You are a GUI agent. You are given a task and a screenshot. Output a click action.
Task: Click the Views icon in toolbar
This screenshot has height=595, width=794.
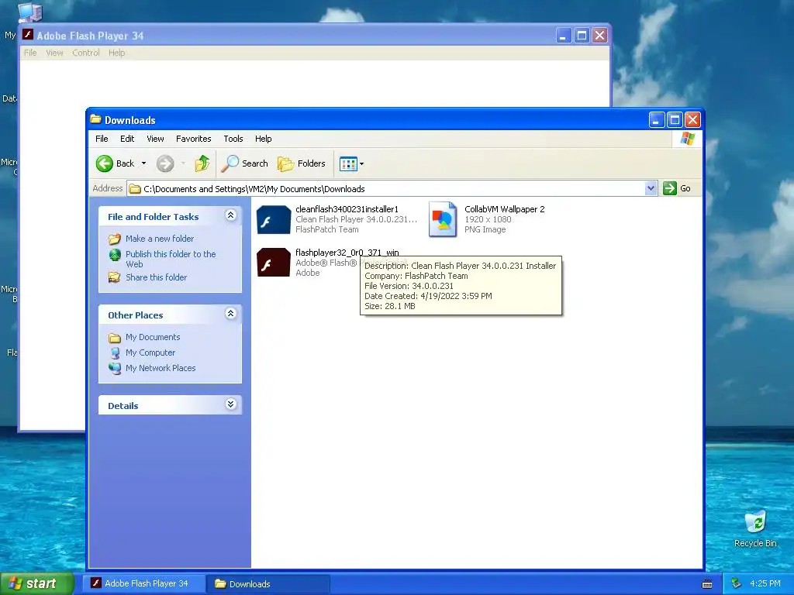[x=348, y=164]
